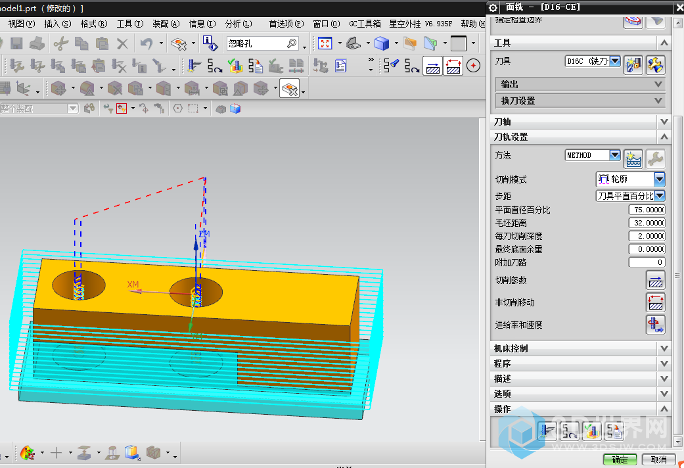Open the 视图(V) menu

22,24
